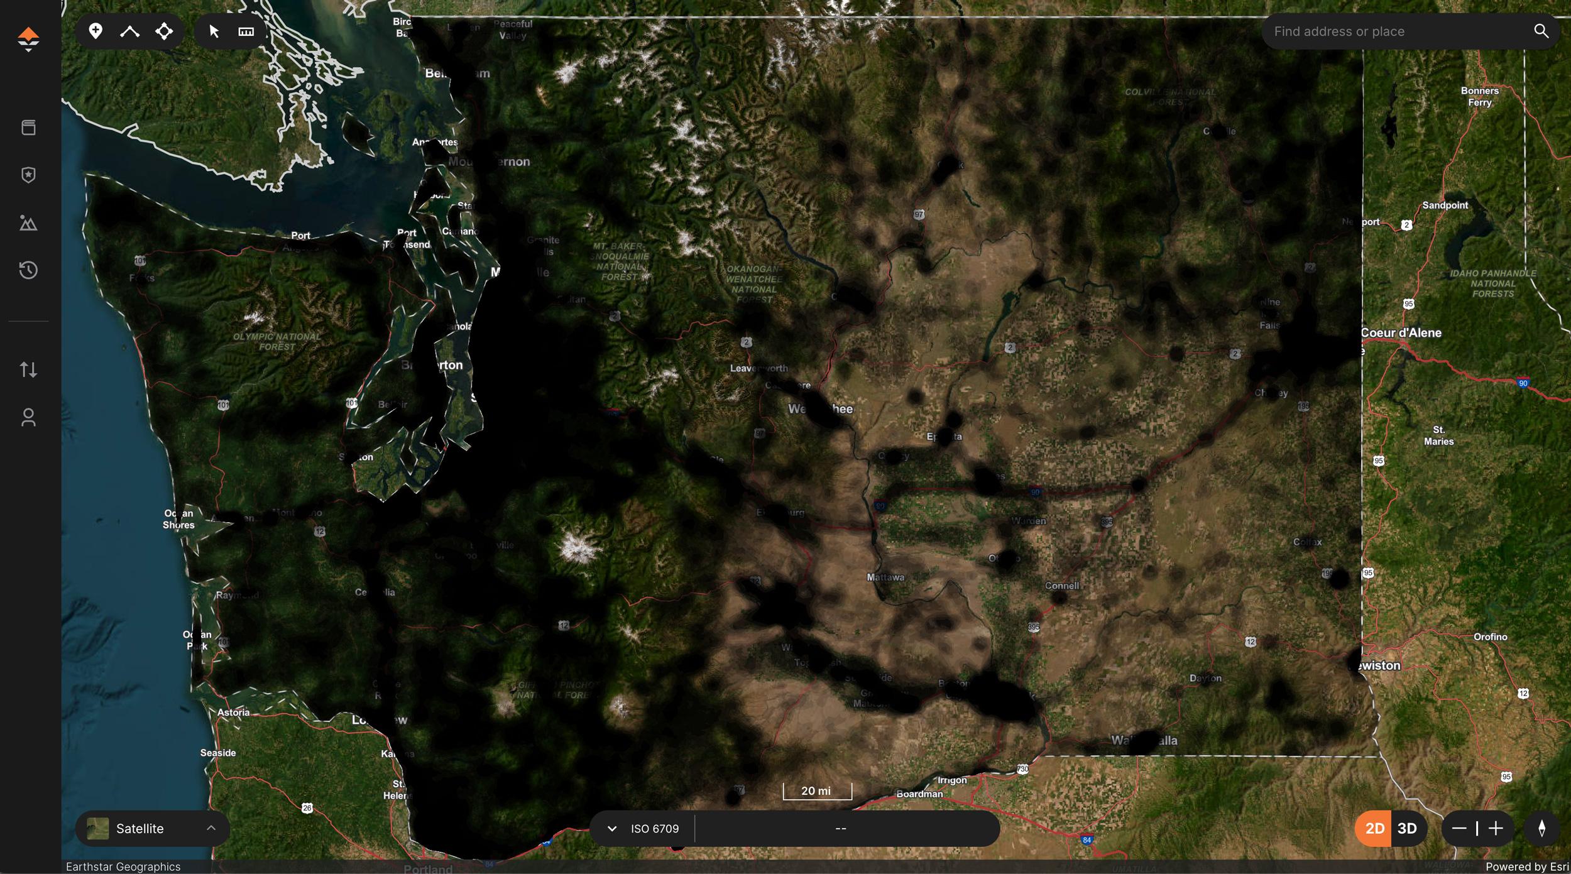Select the Waypoint marker tool

click(x=97, y=31)
